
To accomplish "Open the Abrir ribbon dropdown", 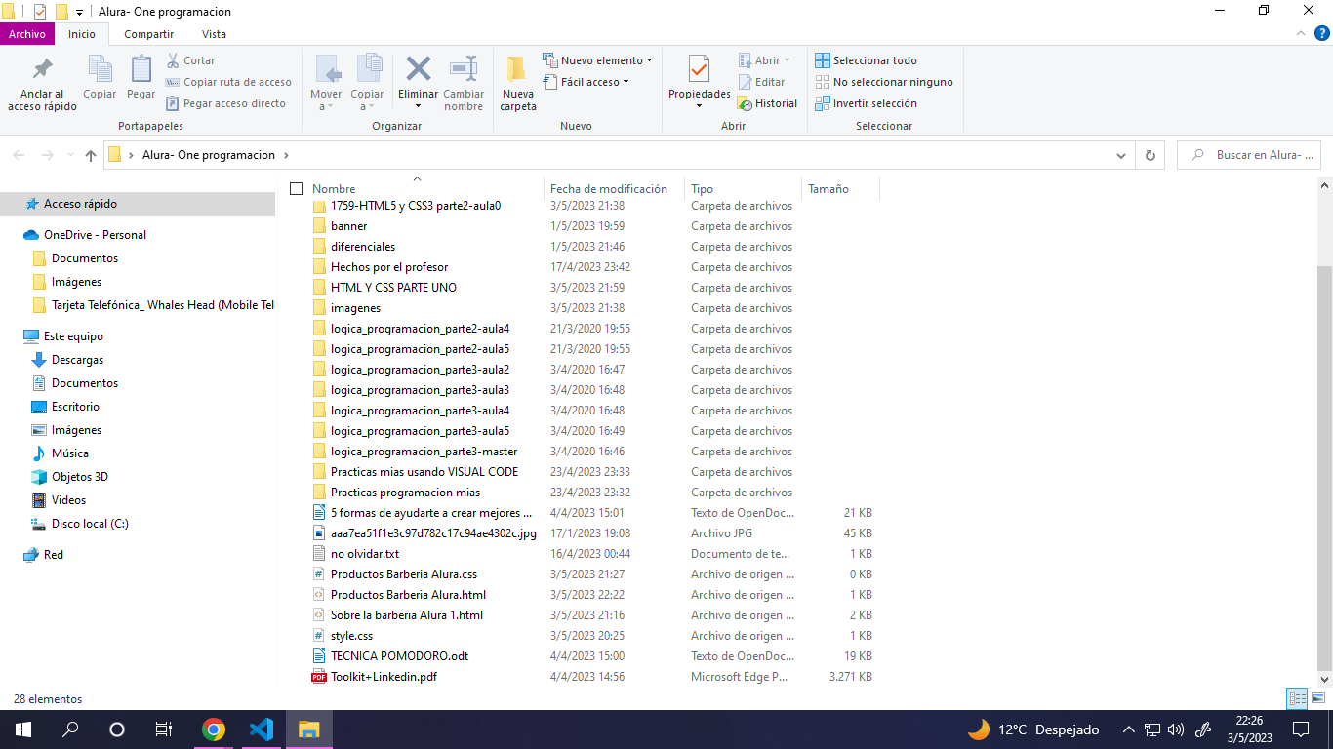I will 765,60.
